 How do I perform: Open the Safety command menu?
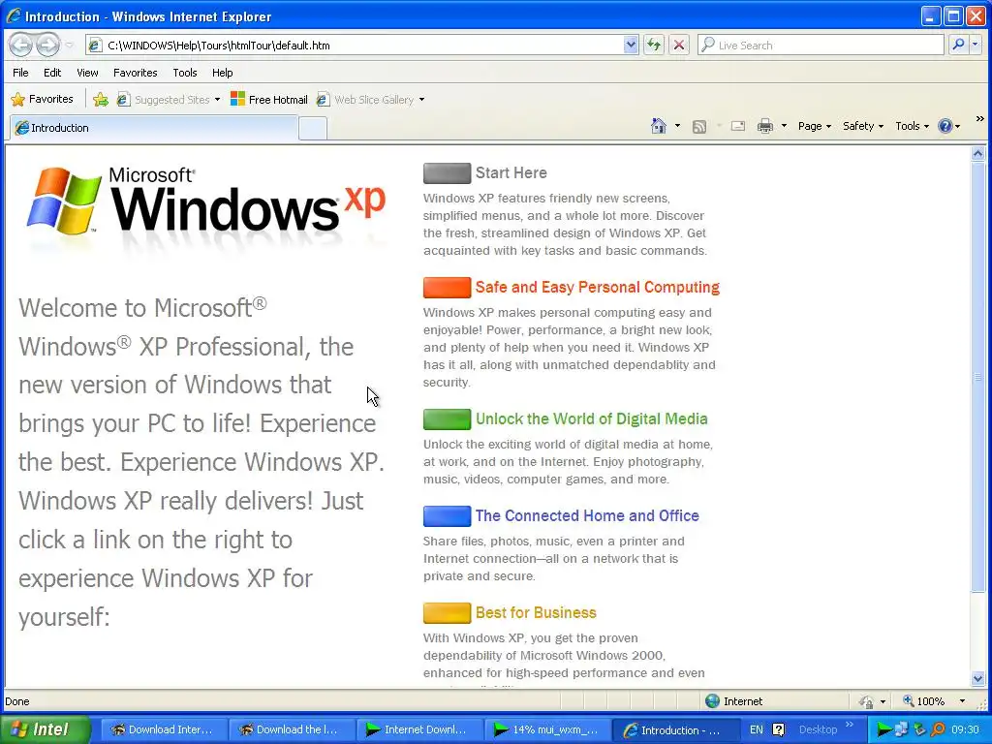[x=863, y=126]
